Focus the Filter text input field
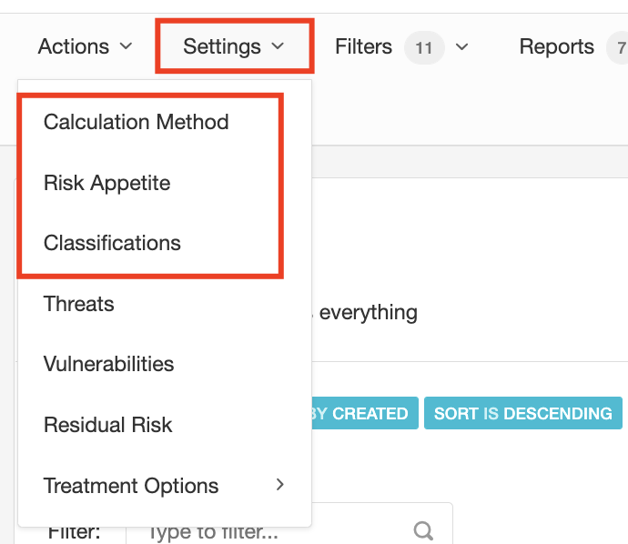Screen dimensions: 628x544 coord(273,530)
